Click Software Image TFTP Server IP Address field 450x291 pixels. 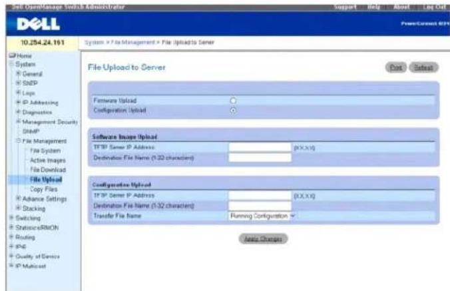pos(260,147)
